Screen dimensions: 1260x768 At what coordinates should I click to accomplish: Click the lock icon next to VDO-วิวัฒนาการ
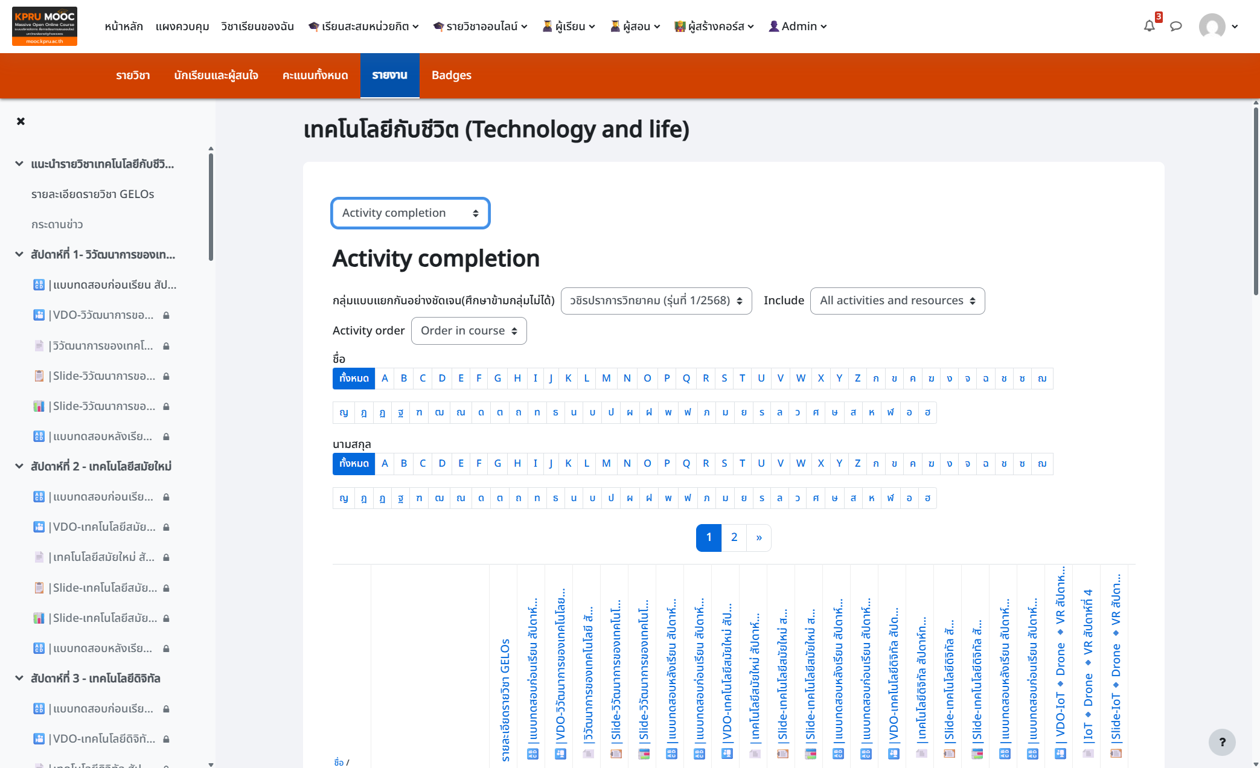tap(166, 315)
